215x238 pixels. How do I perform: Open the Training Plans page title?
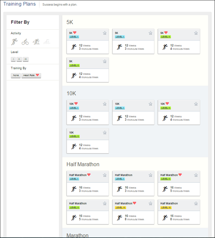(20, 4)
